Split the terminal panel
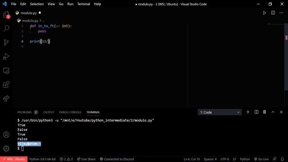 (x=256, y=112)
